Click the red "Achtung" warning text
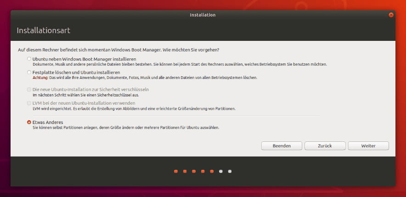This screenshot has height=197, width=406. [40, 78]
